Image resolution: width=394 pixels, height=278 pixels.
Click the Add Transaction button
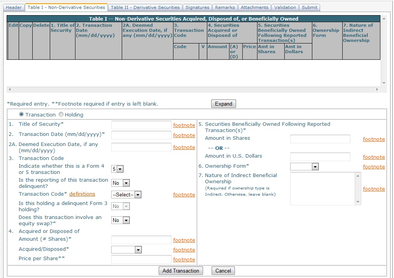(180, 271)
